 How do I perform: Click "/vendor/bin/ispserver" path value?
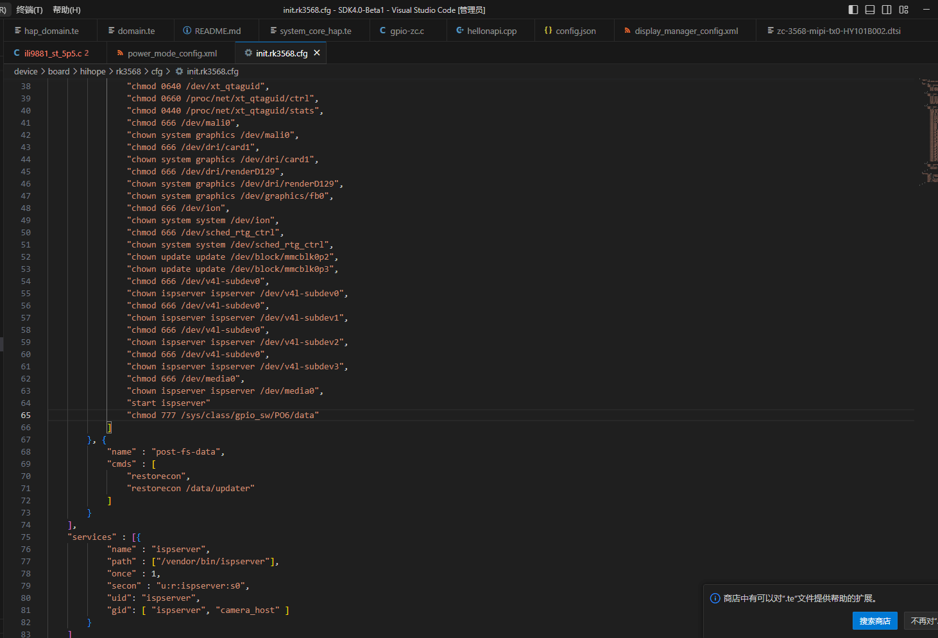(212, 561)
